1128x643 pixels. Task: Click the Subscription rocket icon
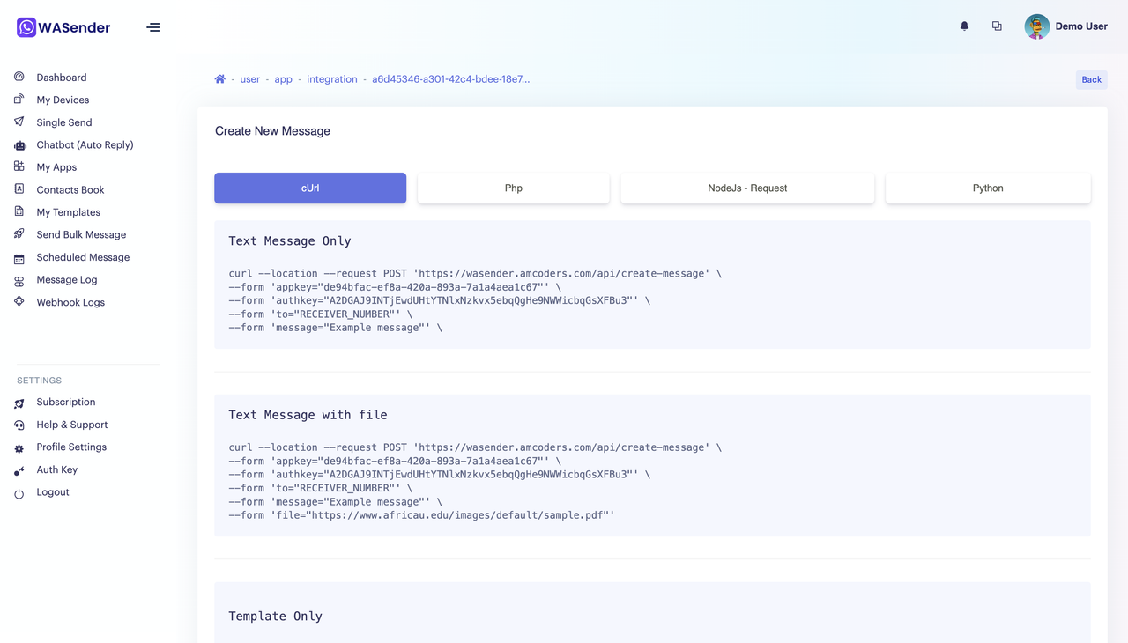click(x=19, y=403)
